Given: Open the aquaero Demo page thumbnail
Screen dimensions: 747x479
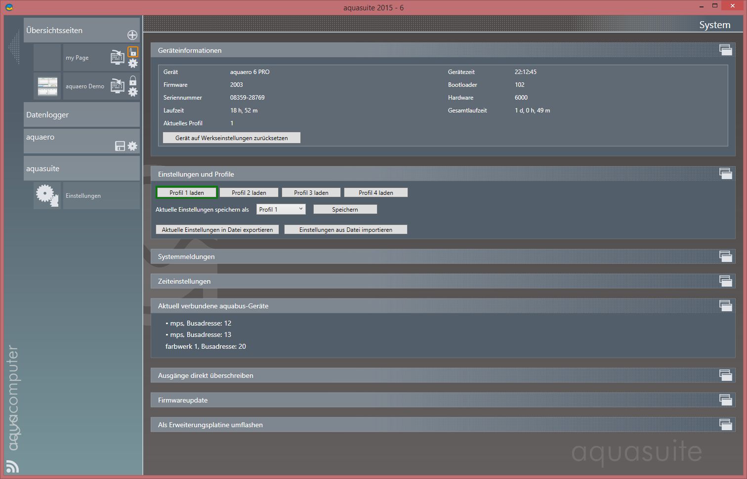Looking at the screenshot, I should click(x=47, y=86).
